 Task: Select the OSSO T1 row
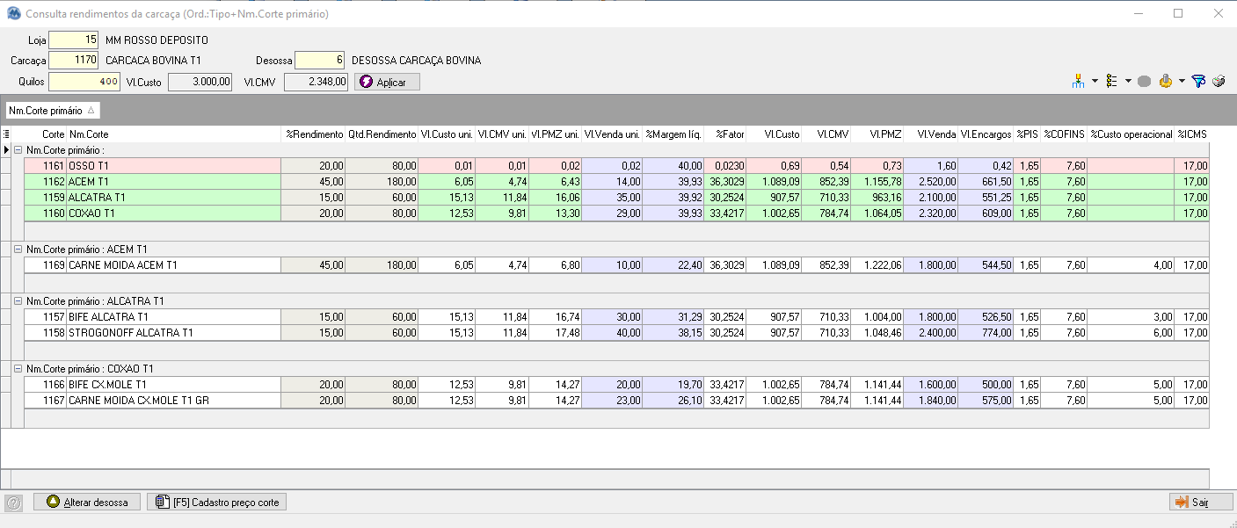[616, 166]
